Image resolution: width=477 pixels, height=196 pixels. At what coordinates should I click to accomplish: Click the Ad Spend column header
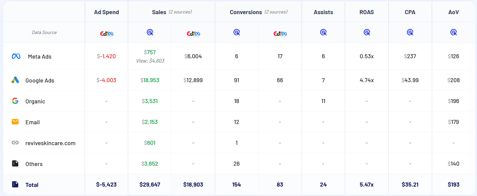click(107, 12)
